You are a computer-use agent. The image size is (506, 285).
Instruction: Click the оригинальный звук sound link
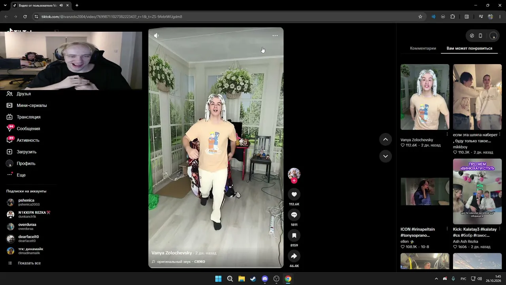(181, 262)
